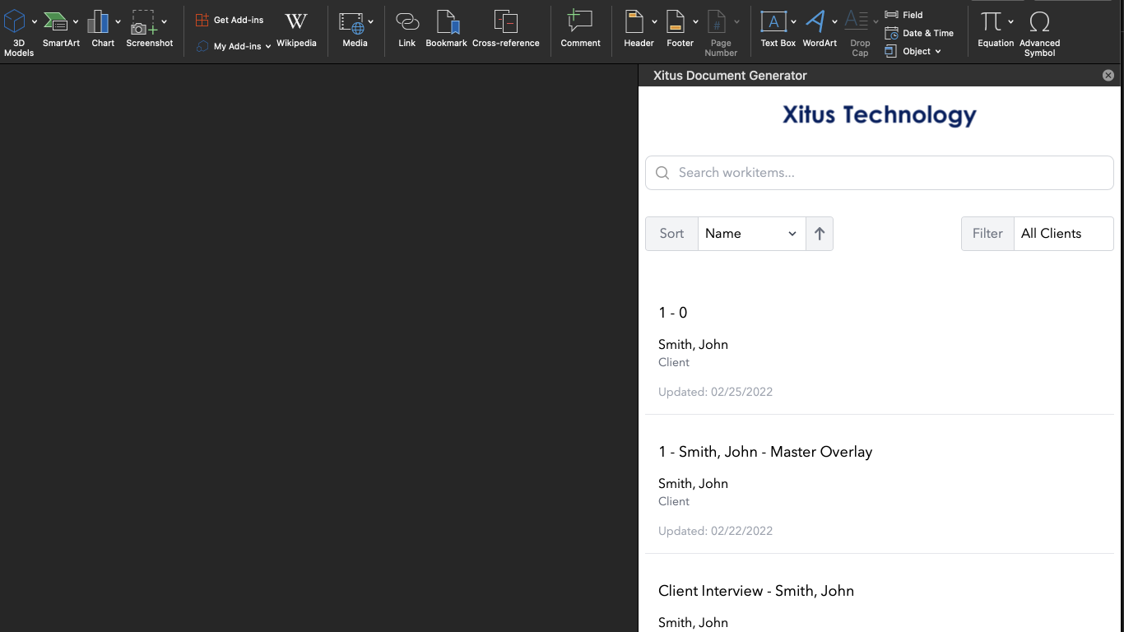Open the Object insert menu
The width and height of the screenshot is (1124, 632).
click(913, 51)
